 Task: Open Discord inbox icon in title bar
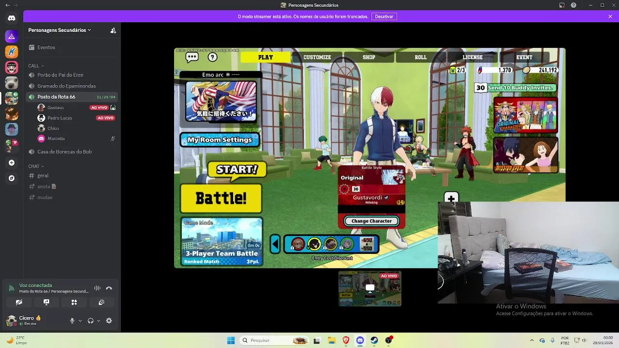tap(561, 5)
